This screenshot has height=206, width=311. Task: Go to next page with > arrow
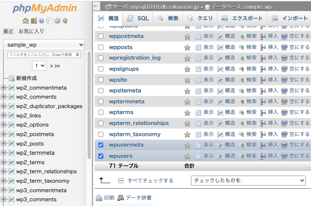(51, 66)
